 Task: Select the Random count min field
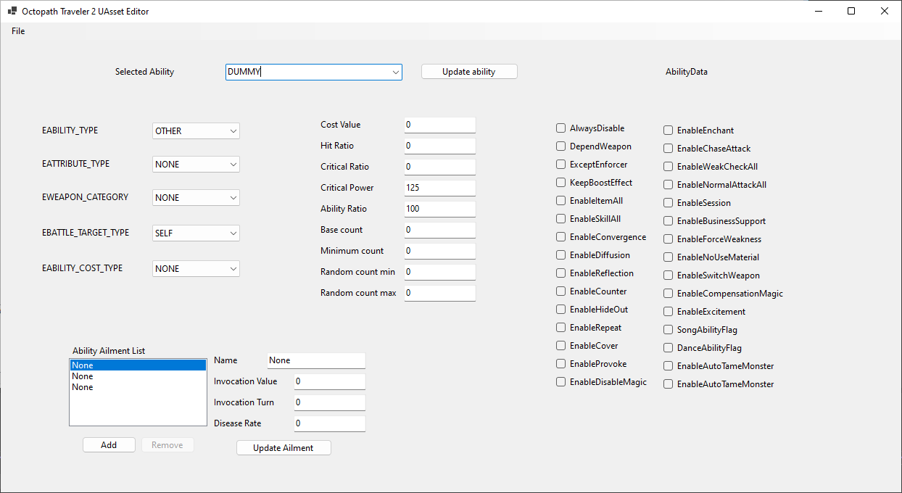click(x=439, y=272)
